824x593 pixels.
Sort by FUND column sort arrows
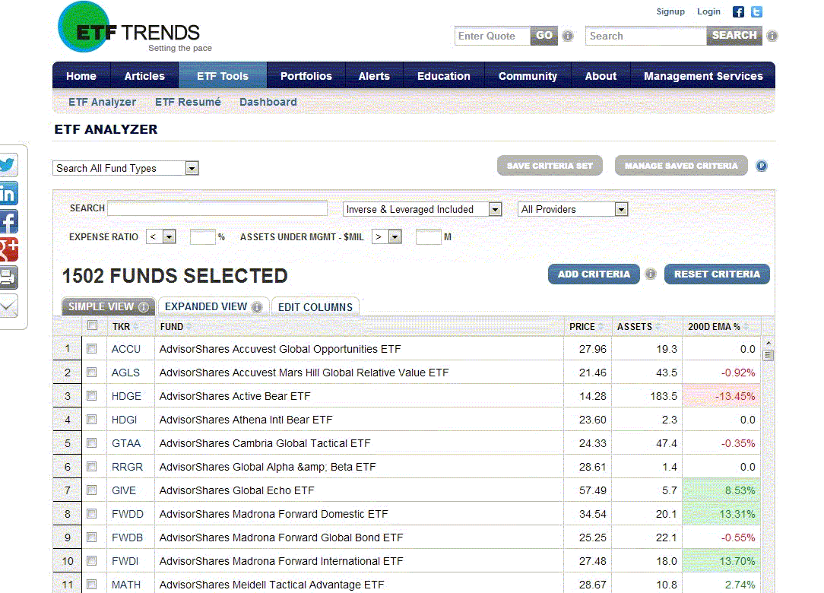189,327
